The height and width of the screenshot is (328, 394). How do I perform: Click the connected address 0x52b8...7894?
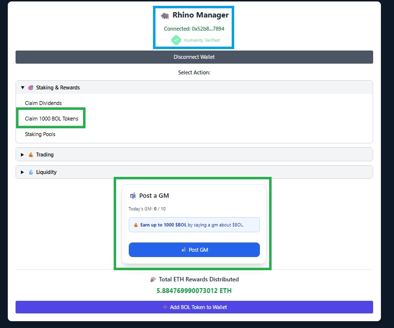[208, 29]
